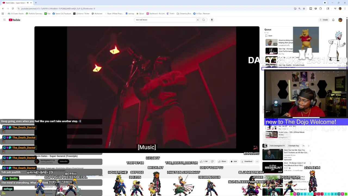Open the Home / Twitter bookmark
Image resolution: width=348 pixels, height=196 pixels.
click(81, 14)
